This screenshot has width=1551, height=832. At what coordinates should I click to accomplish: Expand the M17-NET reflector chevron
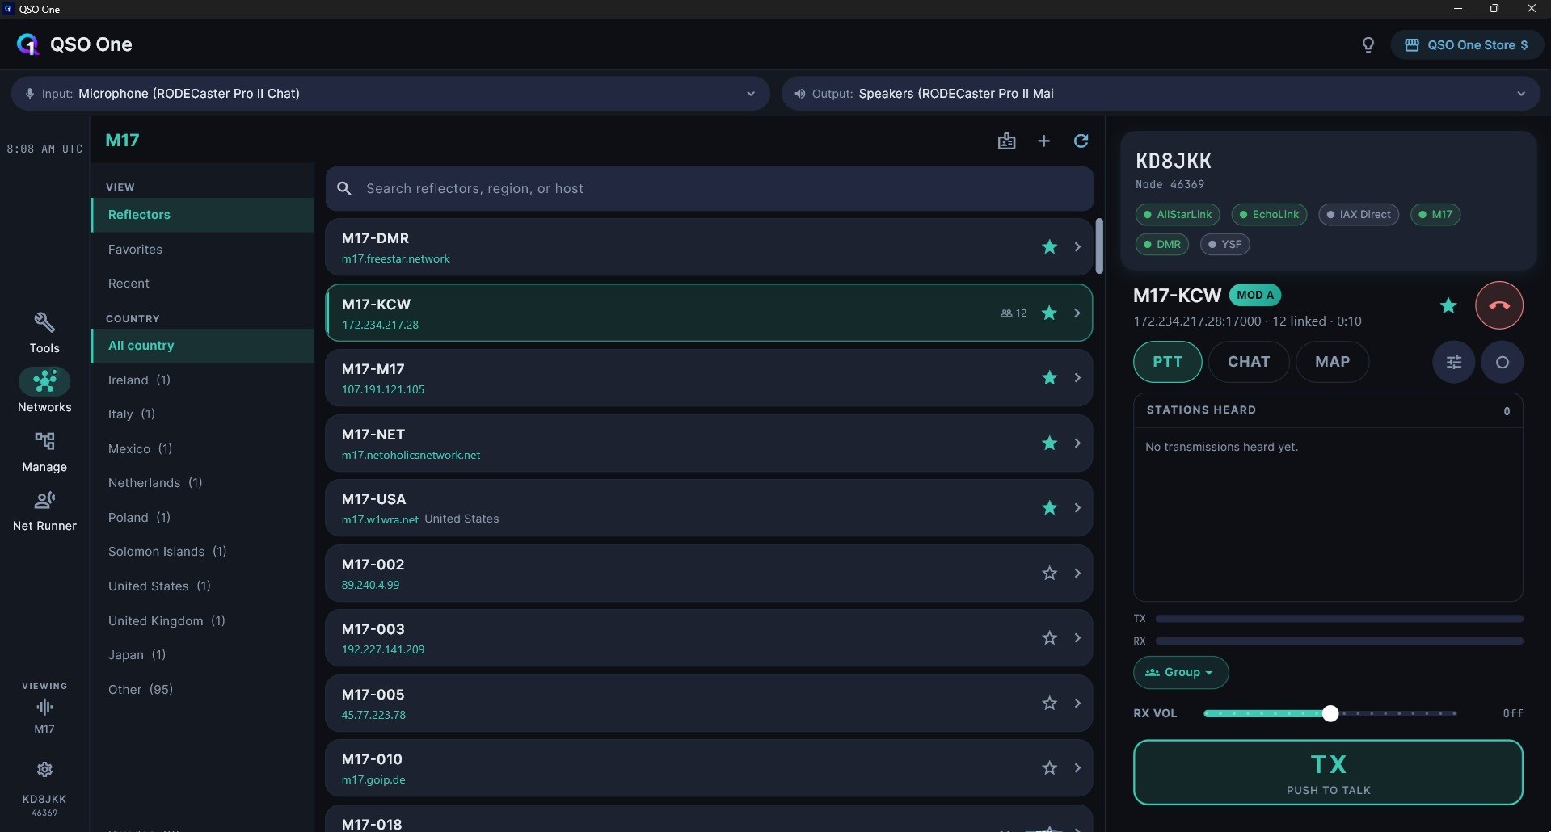tap(1077, 443)
